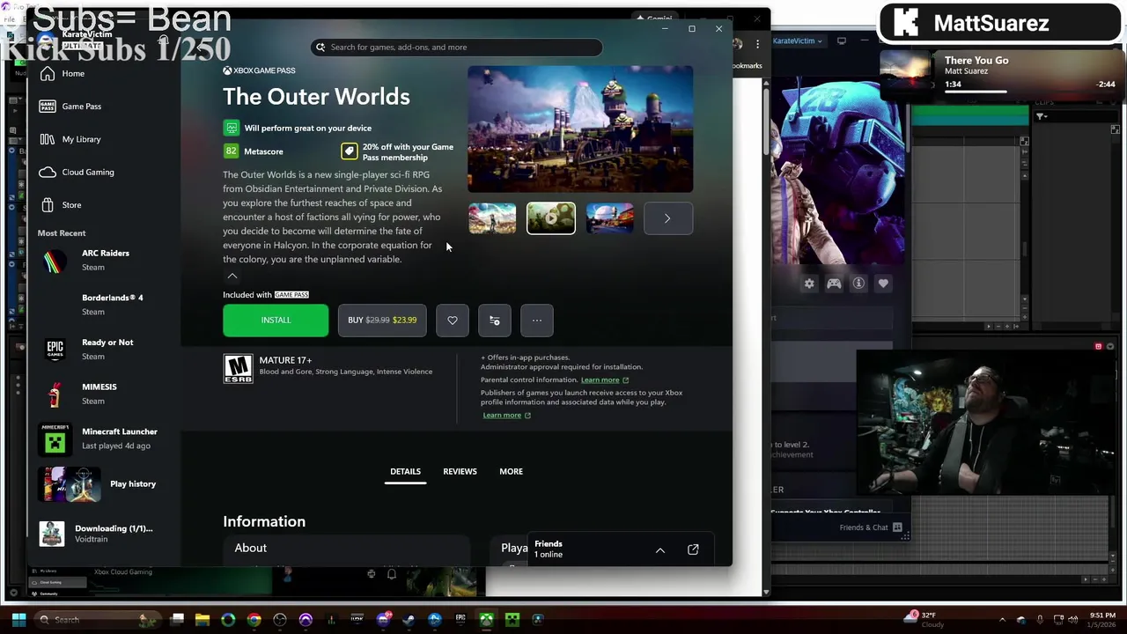The image size is (1127, 634).
Task: Install The Outer Worlds
Action: click(276, 321)
